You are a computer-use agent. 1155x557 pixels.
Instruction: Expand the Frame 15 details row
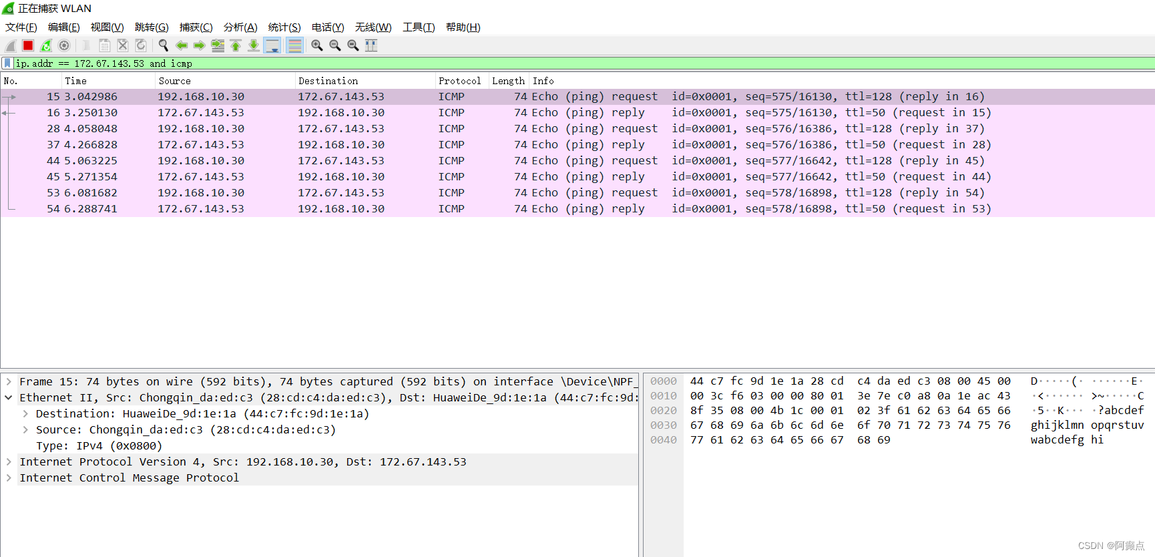pos(9,381)
